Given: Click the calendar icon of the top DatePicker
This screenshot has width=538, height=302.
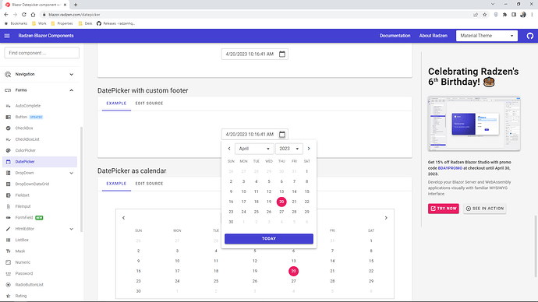Looking at the screenshot, I should 282,54.
